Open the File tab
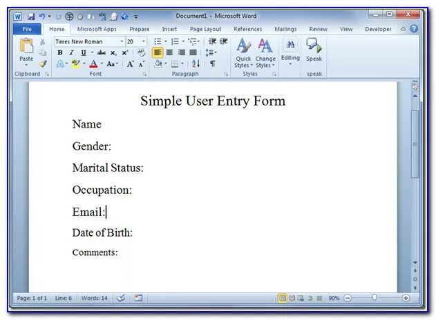This screenshot has height=320, width=436. pyautogui.click(x=27, y=29)
